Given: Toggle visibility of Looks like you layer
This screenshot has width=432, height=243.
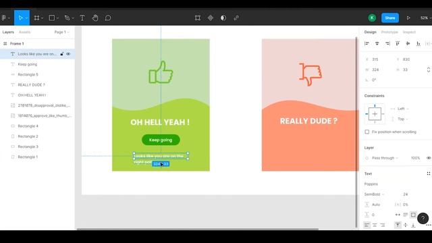Looking at the screenshot, I should [x=68, y=54].
